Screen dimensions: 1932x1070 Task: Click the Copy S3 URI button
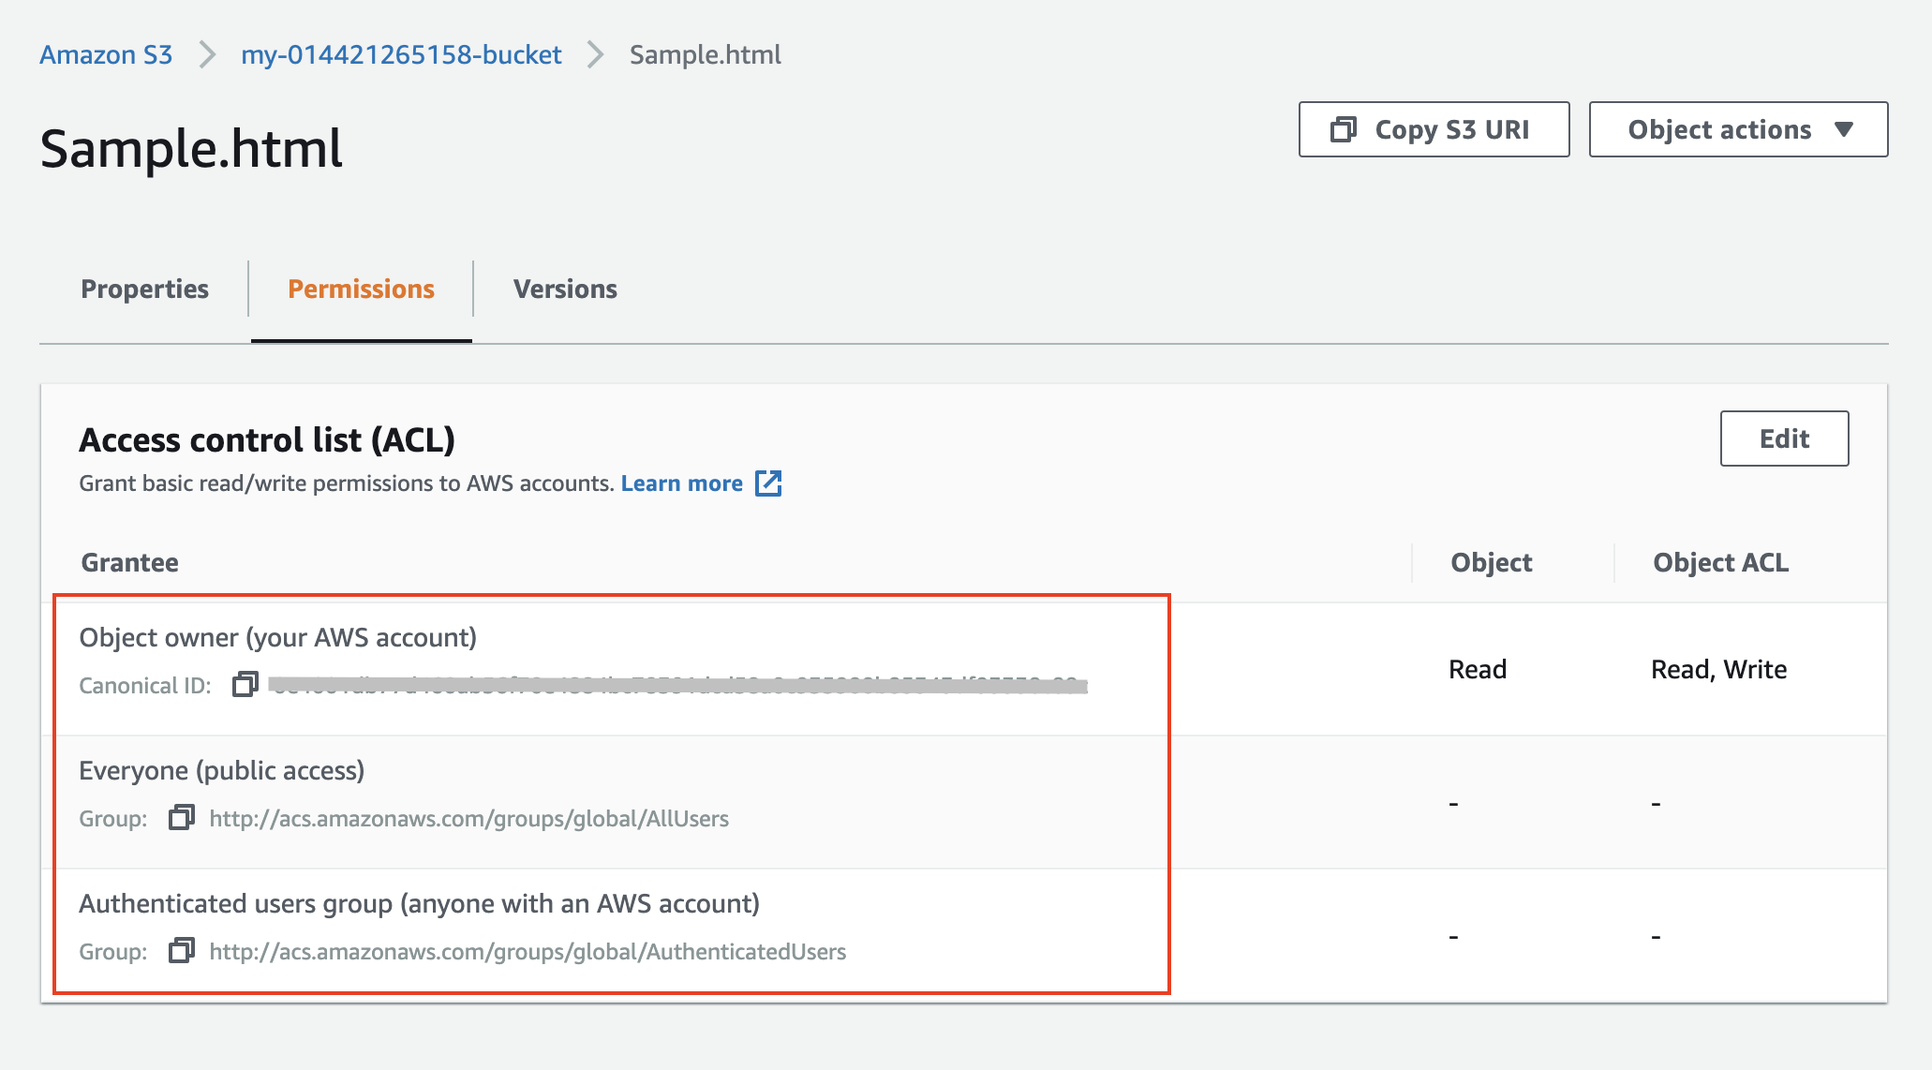1434,129
